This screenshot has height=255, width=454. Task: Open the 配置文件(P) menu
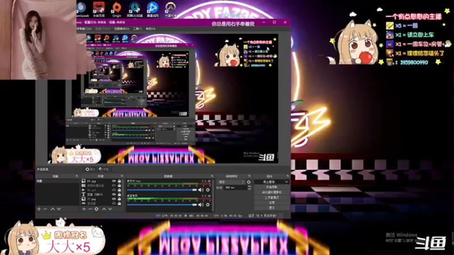[x=103, y=29]
